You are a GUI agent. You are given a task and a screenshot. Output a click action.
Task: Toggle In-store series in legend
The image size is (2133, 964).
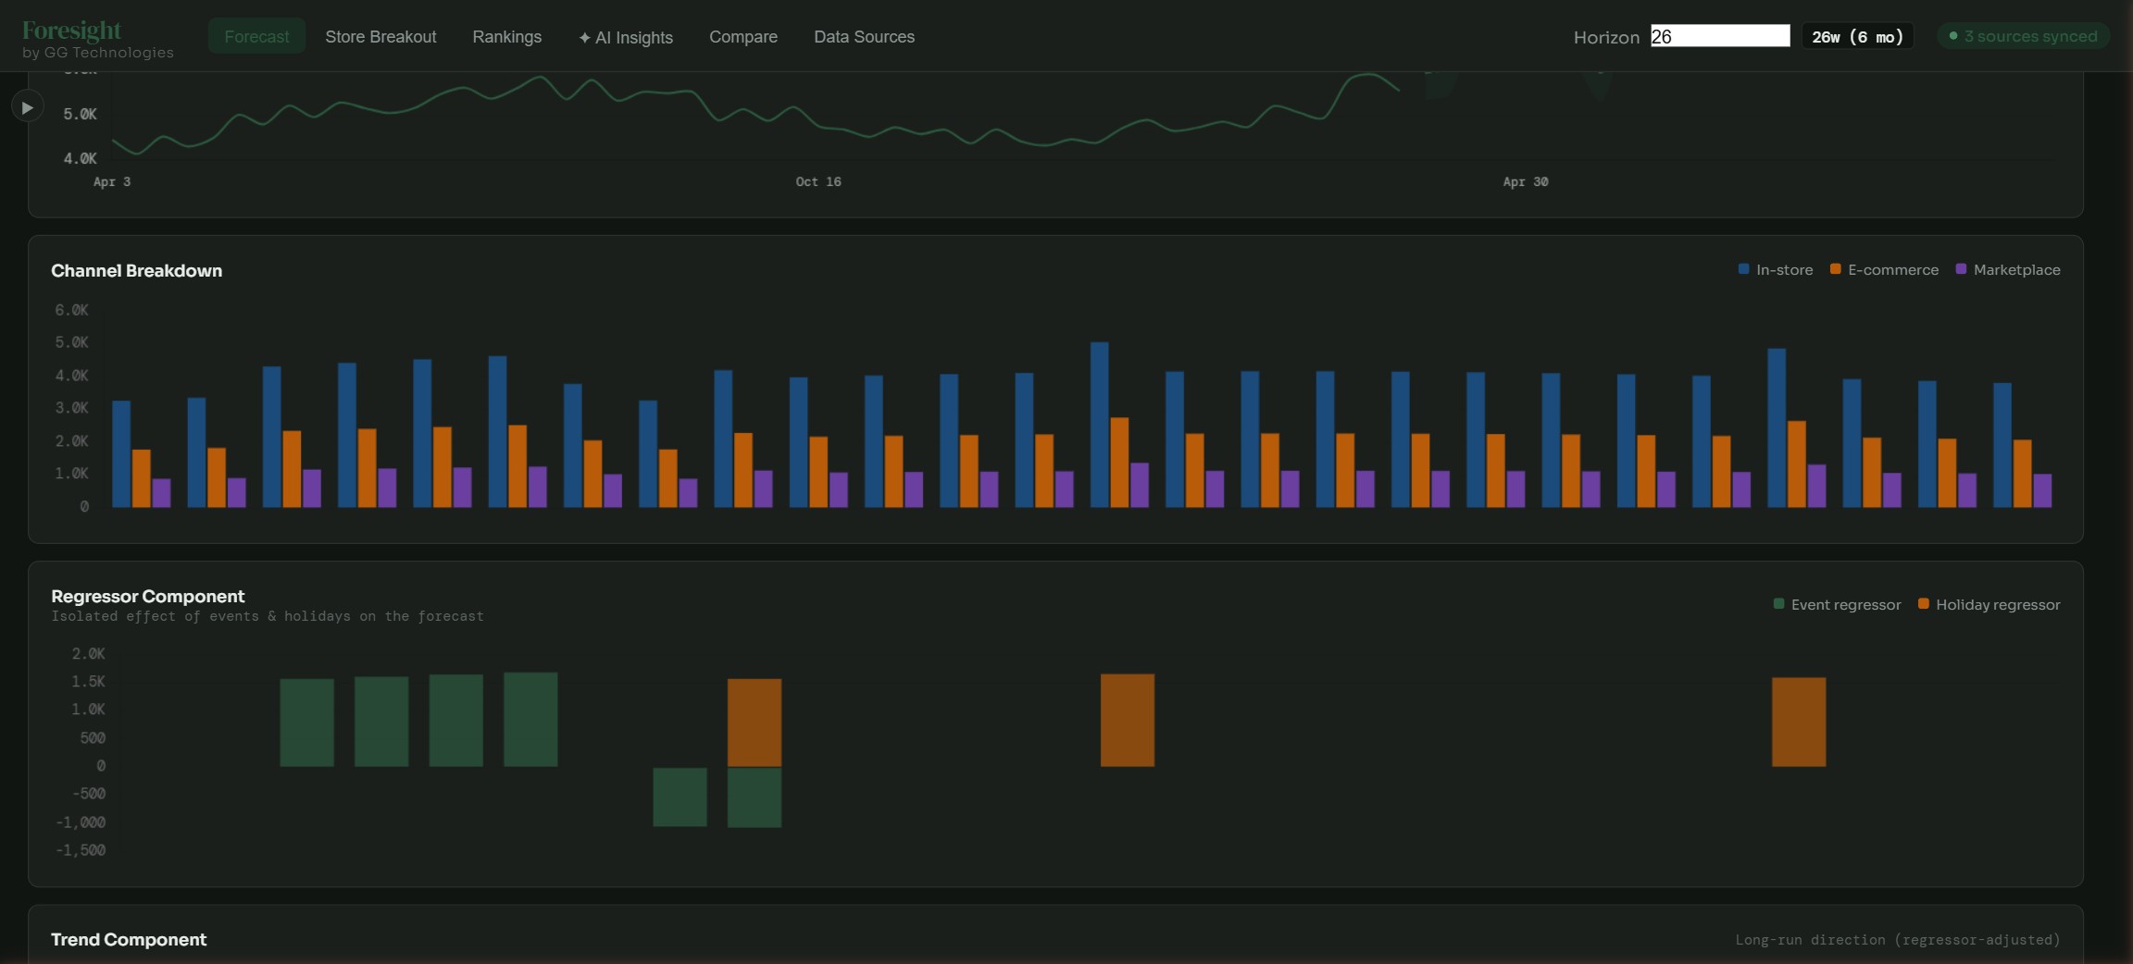tap(1776, 270)
